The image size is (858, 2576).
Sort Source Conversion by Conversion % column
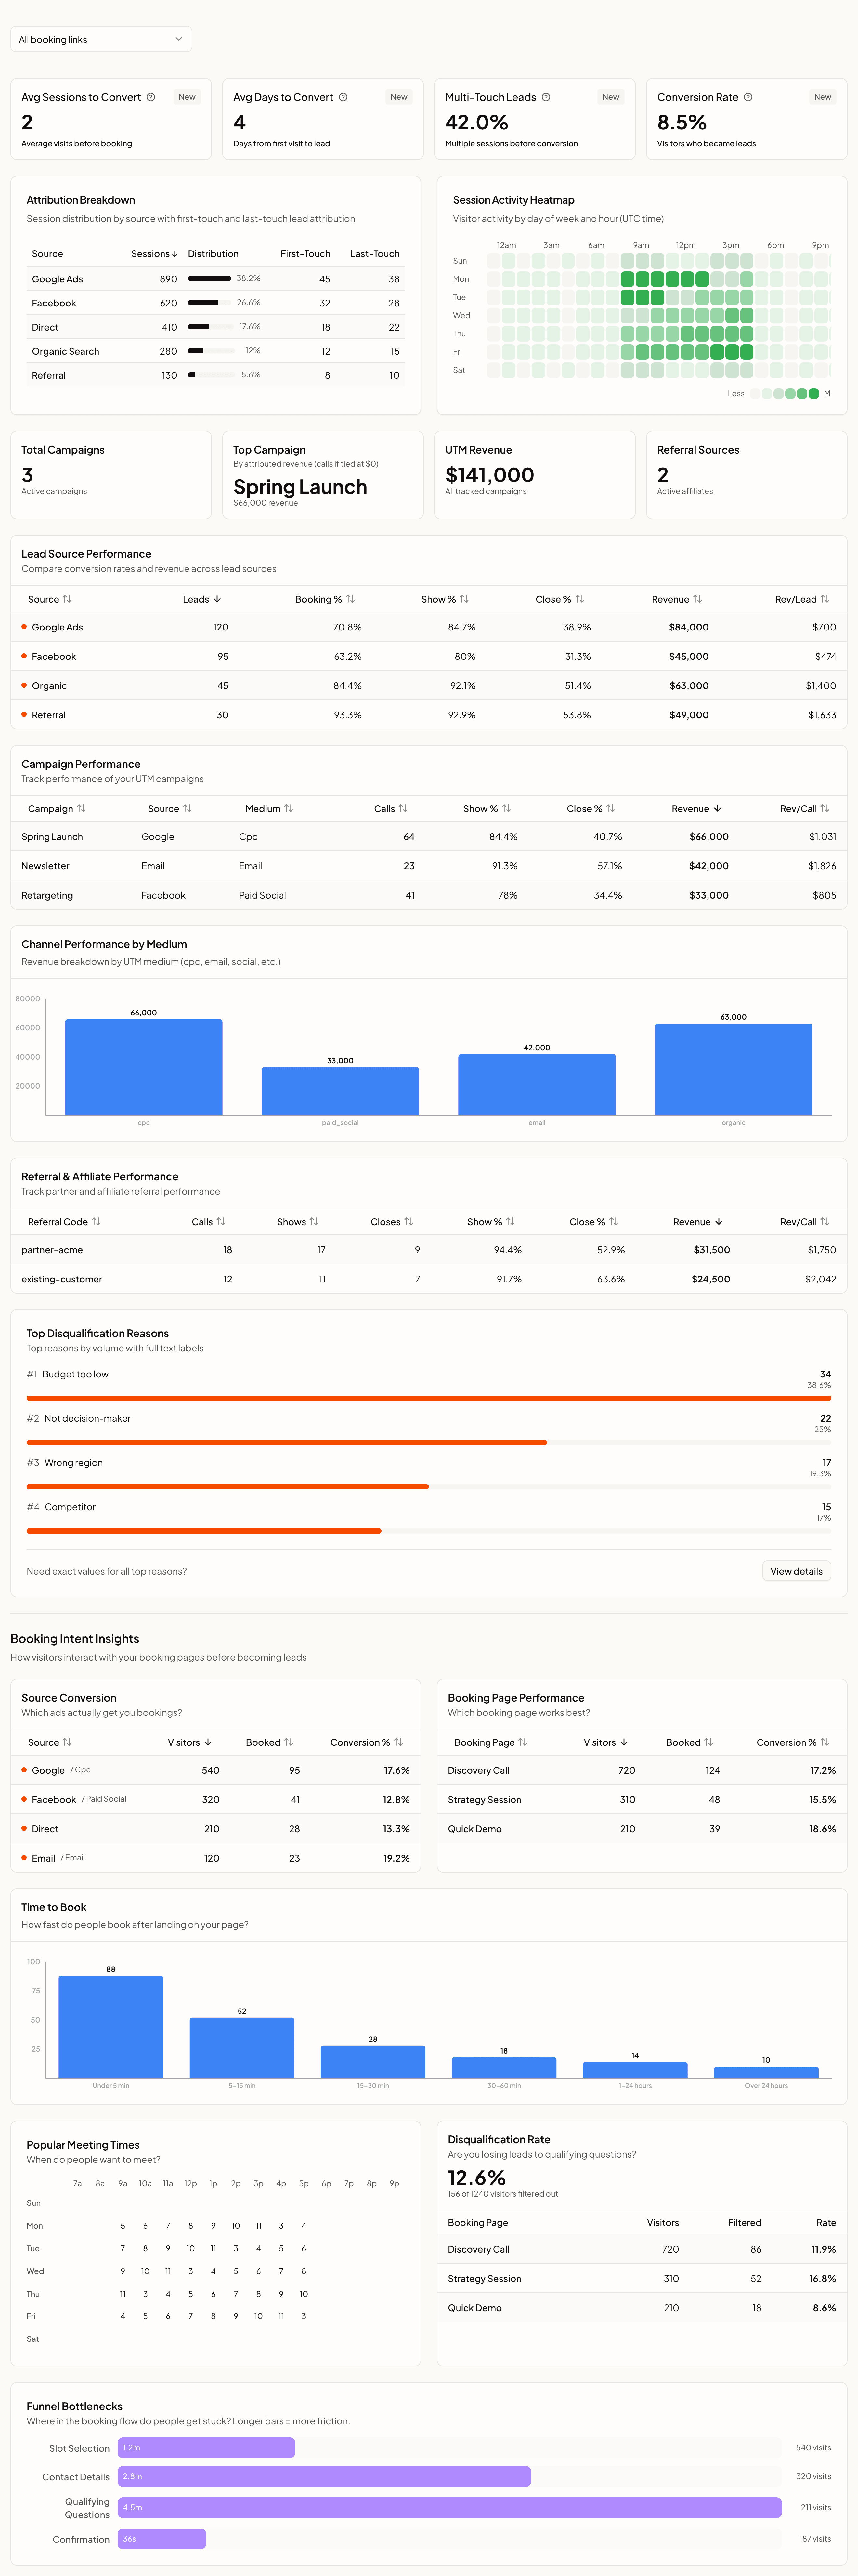pyautogui.click(x=367, y=1742)
